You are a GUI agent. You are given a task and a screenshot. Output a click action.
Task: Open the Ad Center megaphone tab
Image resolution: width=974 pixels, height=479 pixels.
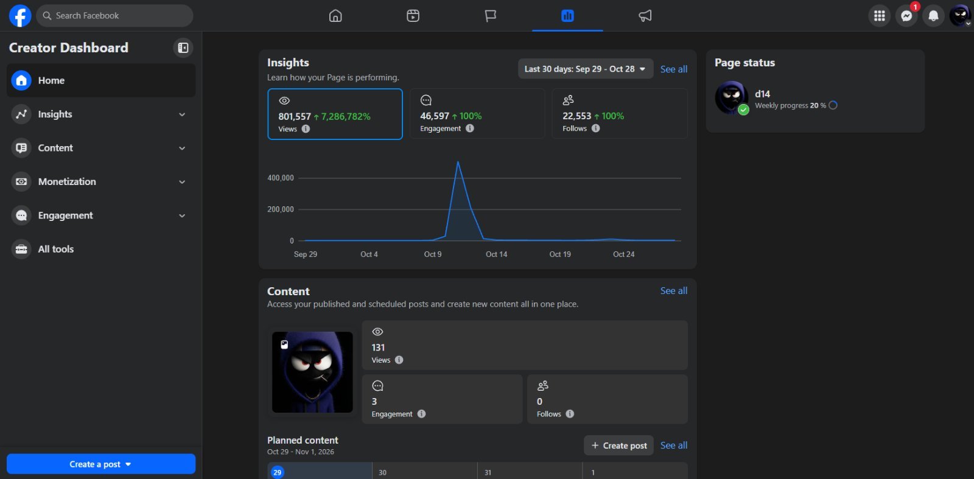645,16
